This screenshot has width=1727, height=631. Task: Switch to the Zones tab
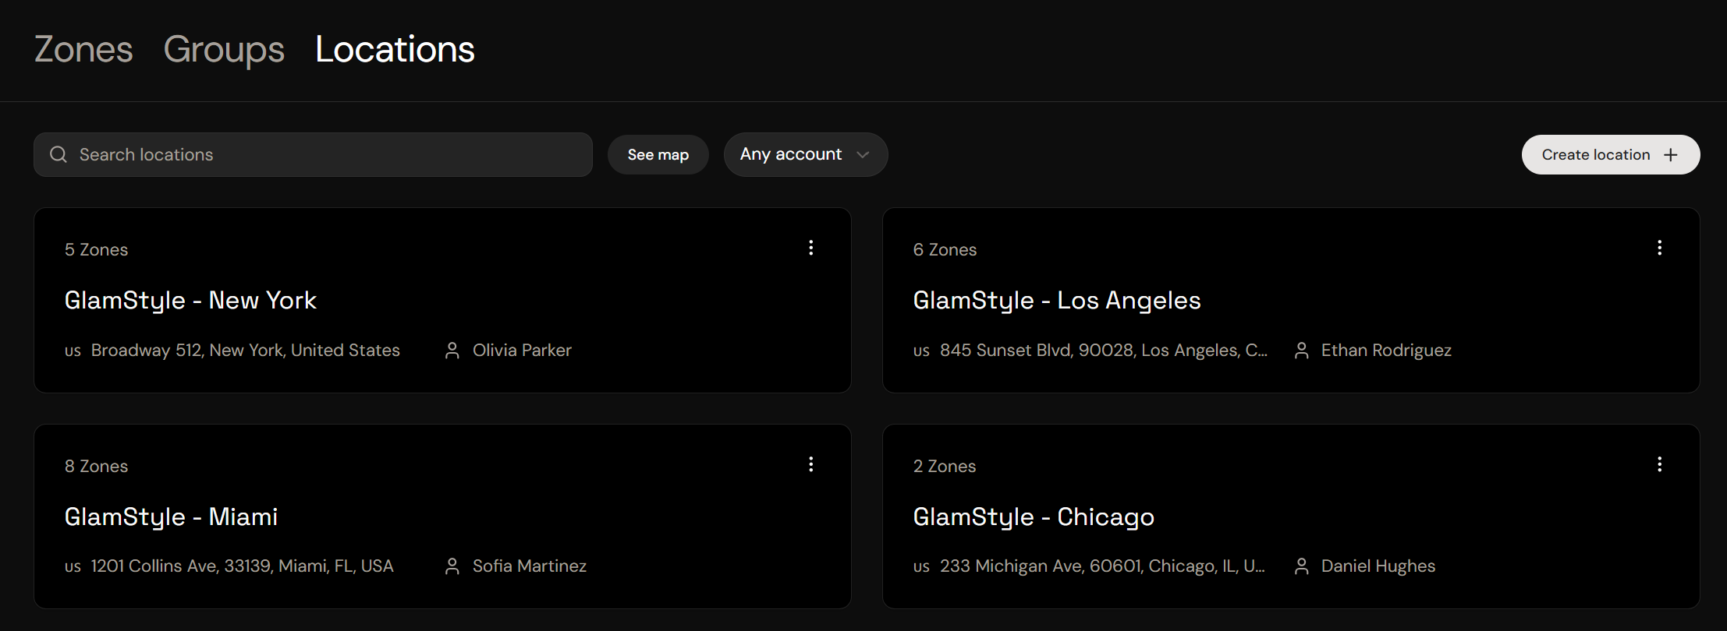click(83, 49)
